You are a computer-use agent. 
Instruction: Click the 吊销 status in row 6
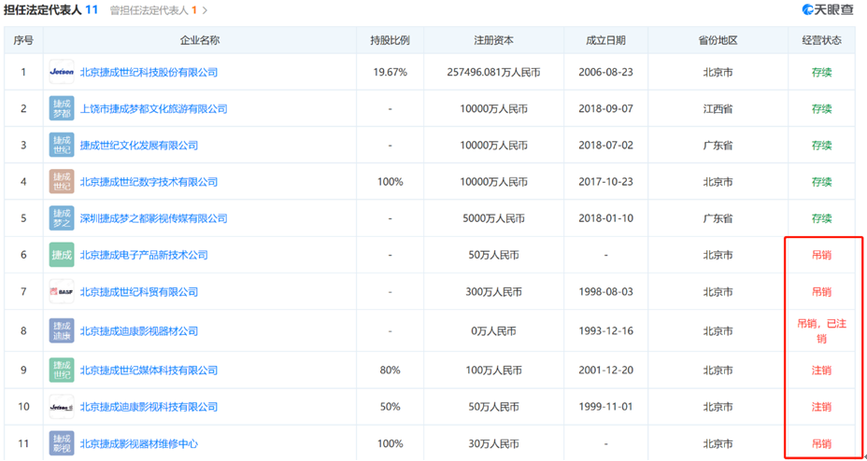[821, 255]
